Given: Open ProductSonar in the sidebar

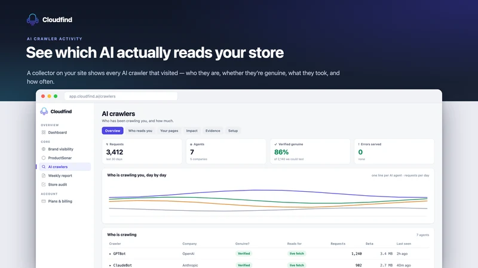Looking at the screenshot, I should (x=65, y=158).
